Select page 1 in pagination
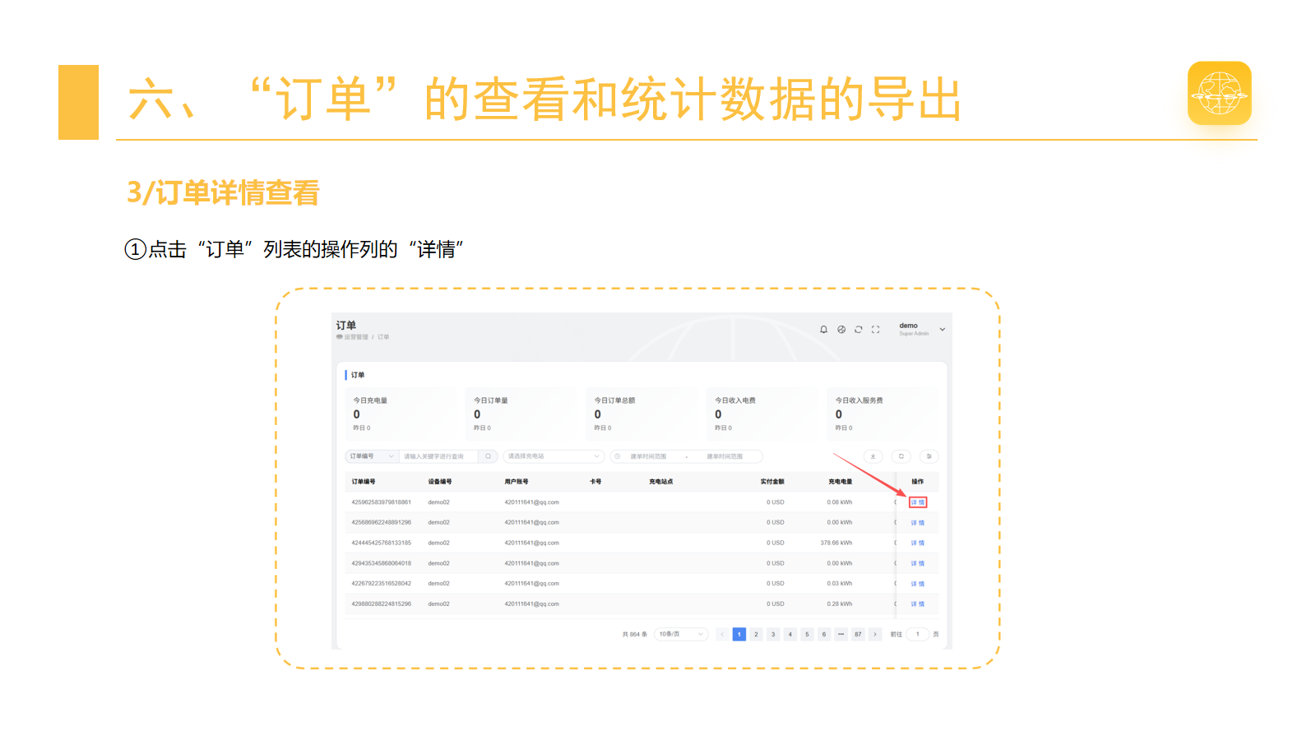This screenshot has width=1316, height=740. 739,634
